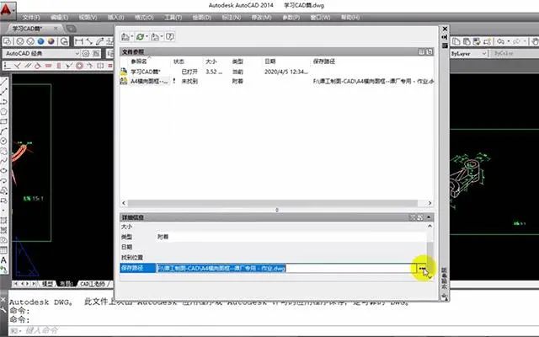Open the 标注(N) menu
Image resolution: width=539 pixels, height=337 pixels.
pyautogui.click(x=231, y=17)
